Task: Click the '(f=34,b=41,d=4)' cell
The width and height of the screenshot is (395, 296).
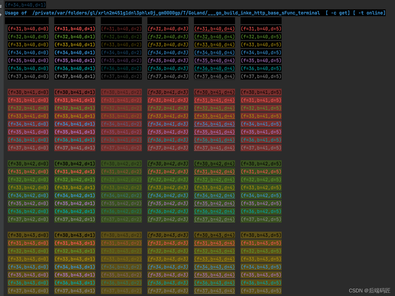Action: 214,124
